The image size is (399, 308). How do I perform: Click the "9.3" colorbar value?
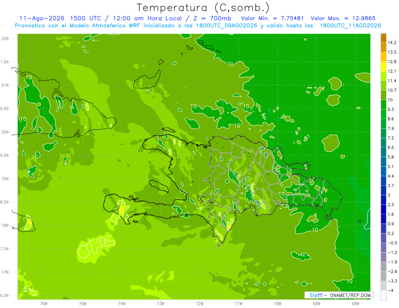(391, 109)
